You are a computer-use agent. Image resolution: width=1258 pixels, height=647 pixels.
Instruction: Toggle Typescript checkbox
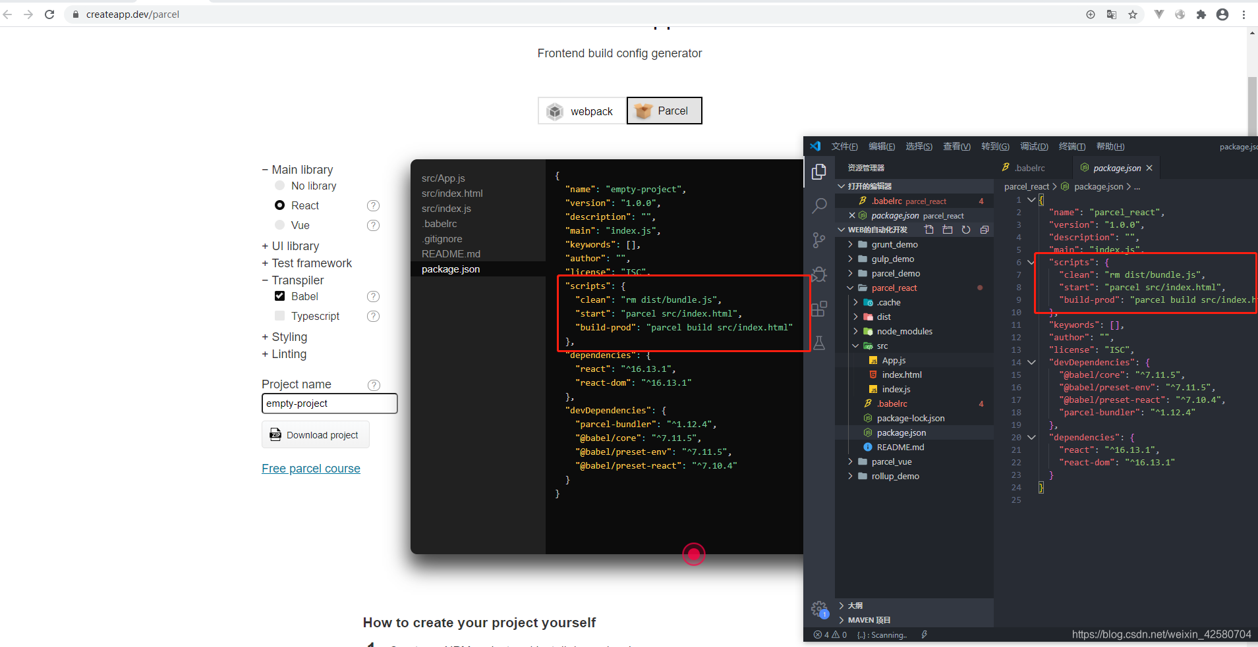[279, 316]
